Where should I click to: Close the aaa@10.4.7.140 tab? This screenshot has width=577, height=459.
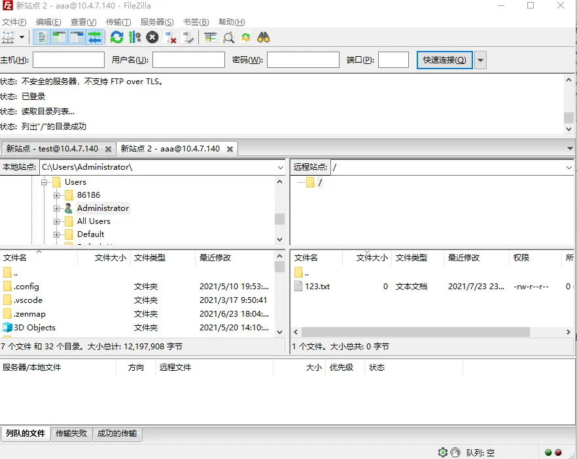tap(230, 149)
